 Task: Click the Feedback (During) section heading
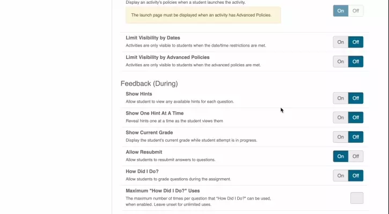point(149,83)
